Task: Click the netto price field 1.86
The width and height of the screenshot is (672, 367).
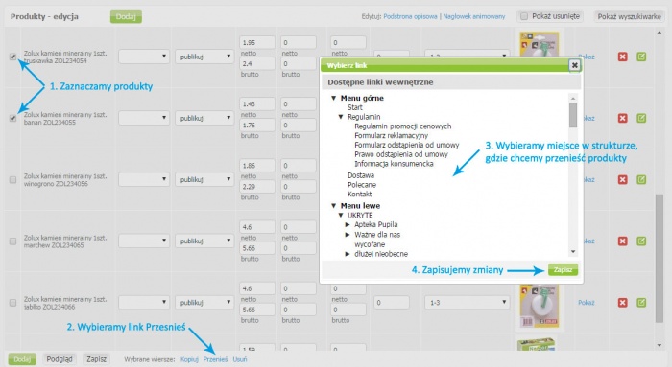Action: [257, 166]
